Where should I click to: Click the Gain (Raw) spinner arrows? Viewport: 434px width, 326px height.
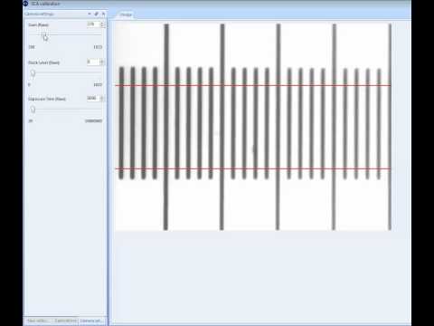pyautogui.click(x=102, y=24)
